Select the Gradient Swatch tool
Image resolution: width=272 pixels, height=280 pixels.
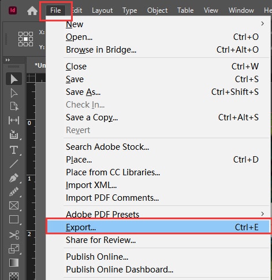[x=14, y=263]
